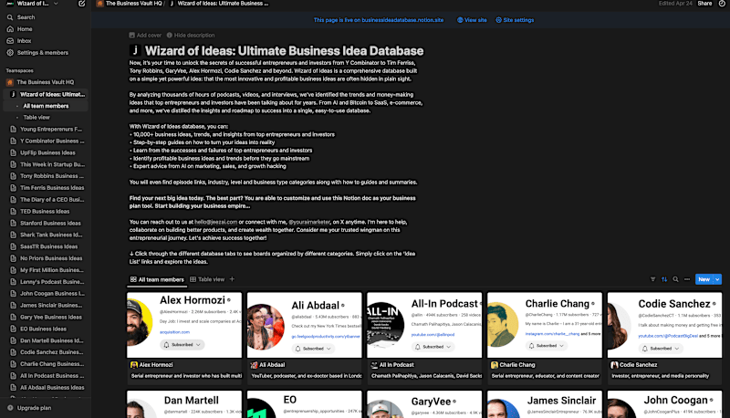Open the All-In Podcast card
Viewport: 730px width, 418px height.
pyautogui.click(x=424, y=339)
